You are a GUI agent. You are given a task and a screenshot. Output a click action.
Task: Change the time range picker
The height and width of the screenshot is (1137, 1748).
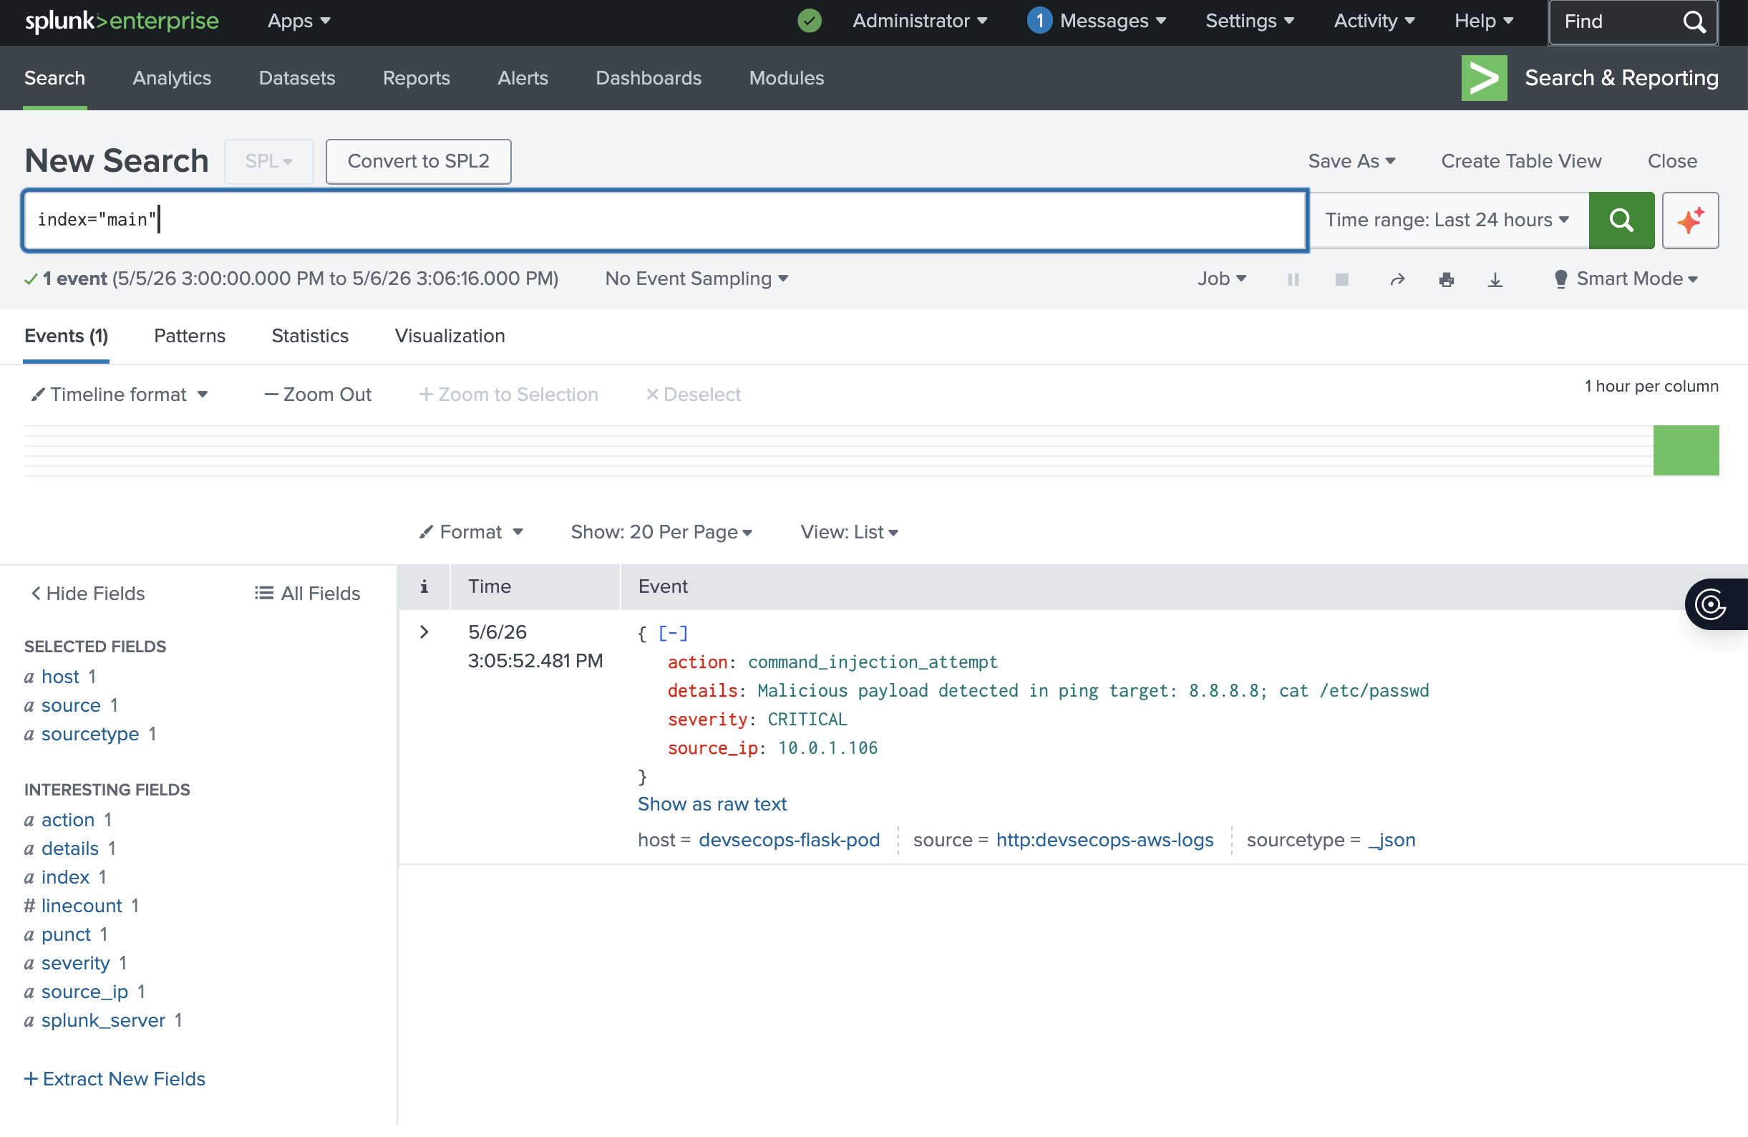click(x=1448, y=220)
